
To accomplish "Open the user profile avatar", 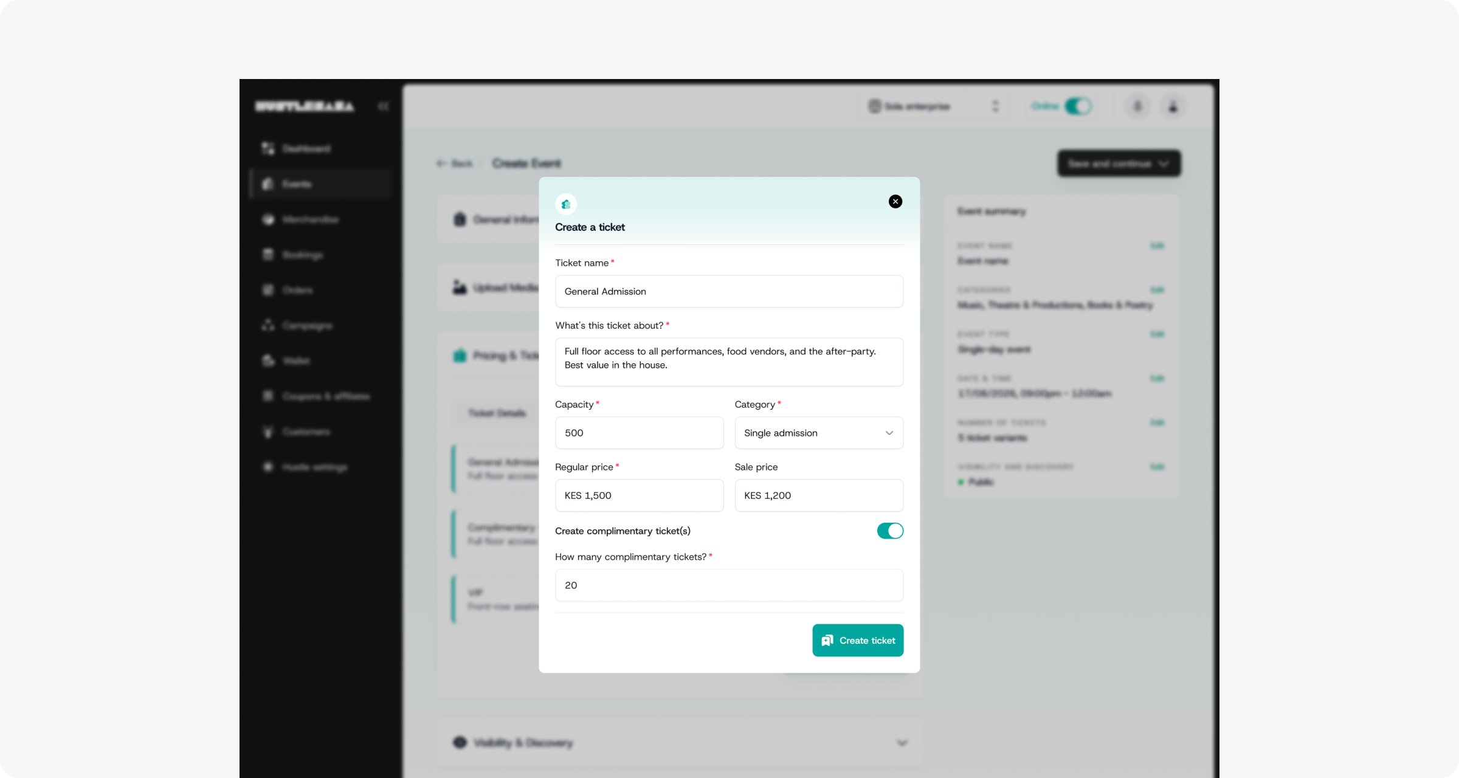I will coord(1173,106).
